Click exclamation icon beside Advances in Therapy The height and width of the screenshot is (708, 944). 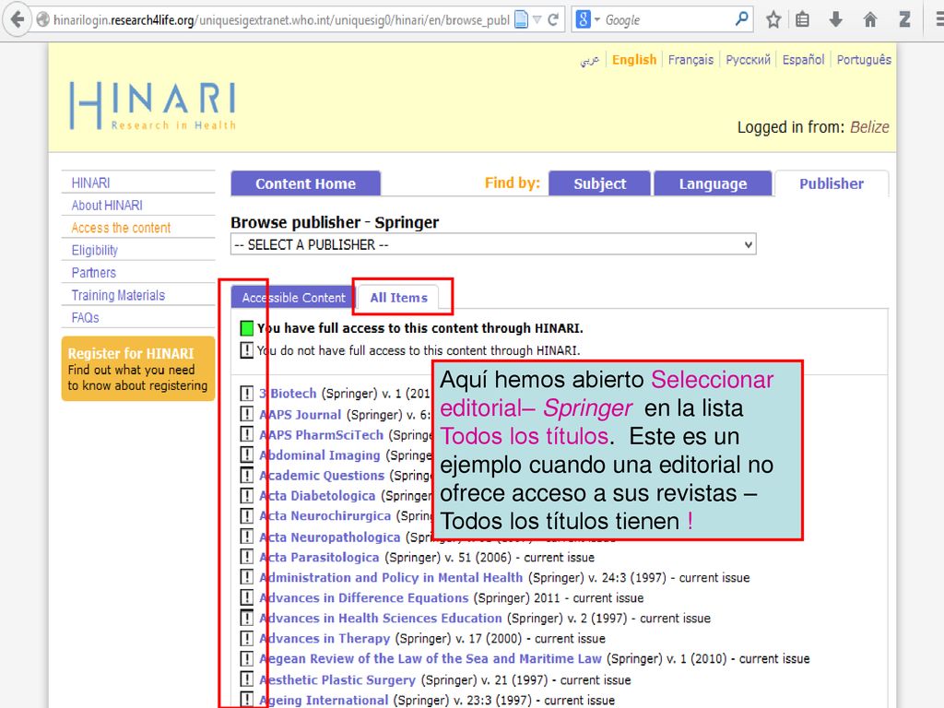click(x=246, y=638)
